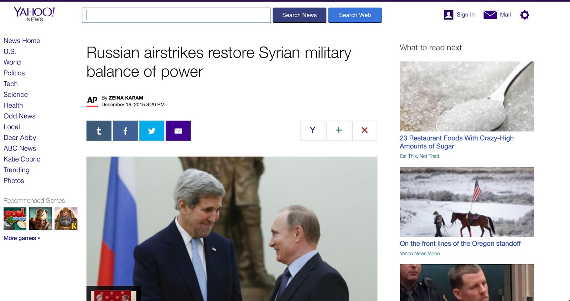Share article on Facebook
This screenshot has height=301, width=570.
pyautogui.click(x=125, y=131)
